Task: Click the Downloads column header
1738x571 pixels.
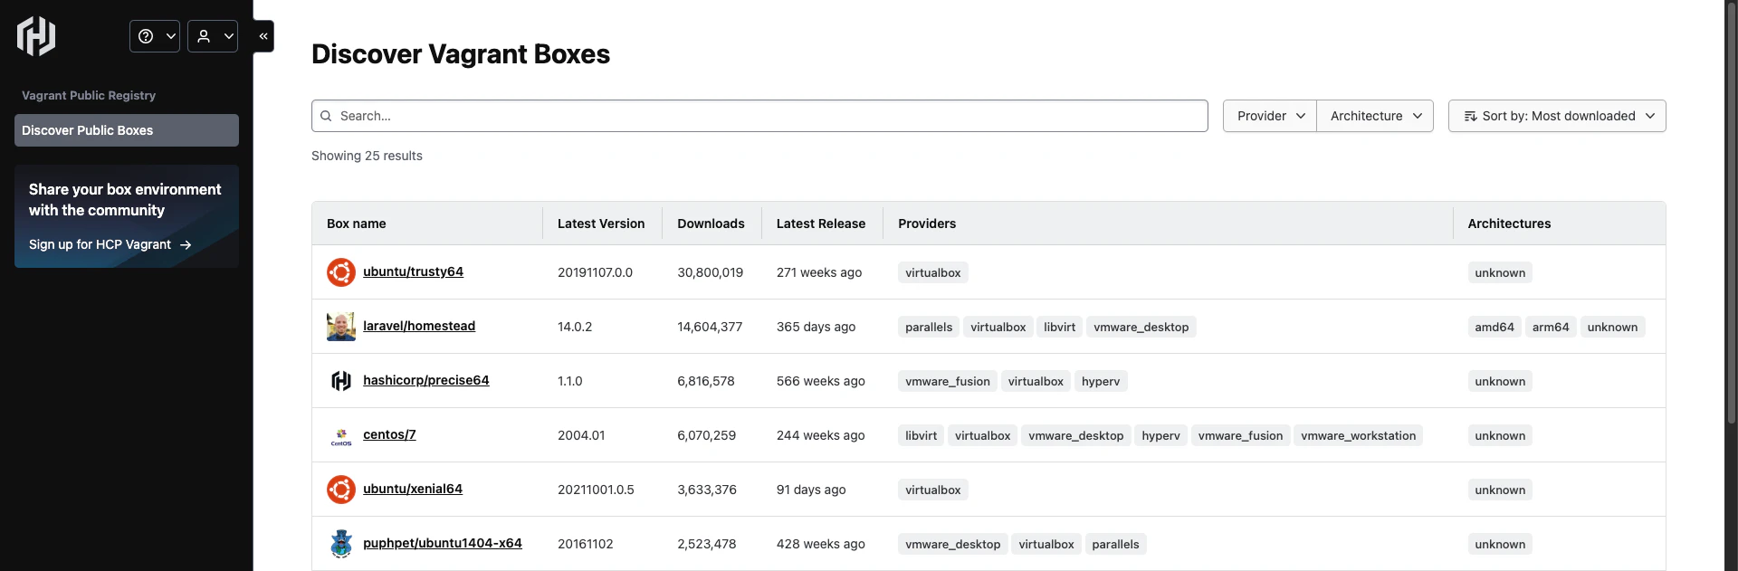Action: [x=711, y=224]
